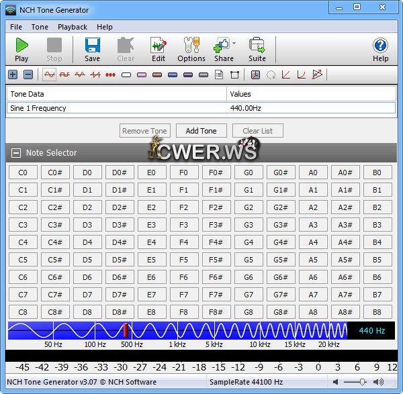Collapse the Note Selector panel

click(x=16, y=153)
